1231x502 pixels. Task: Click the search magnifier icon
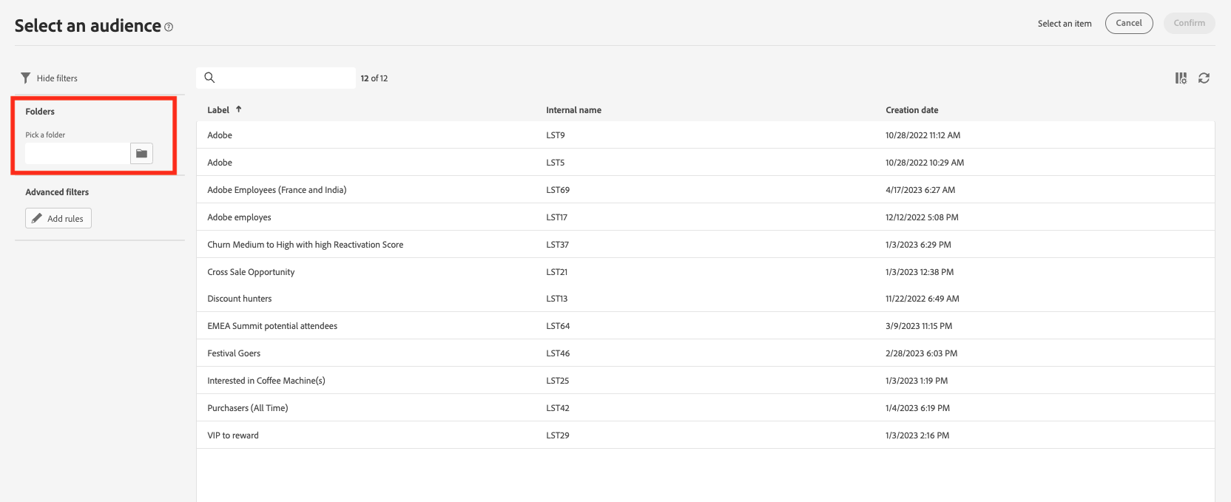209,78
